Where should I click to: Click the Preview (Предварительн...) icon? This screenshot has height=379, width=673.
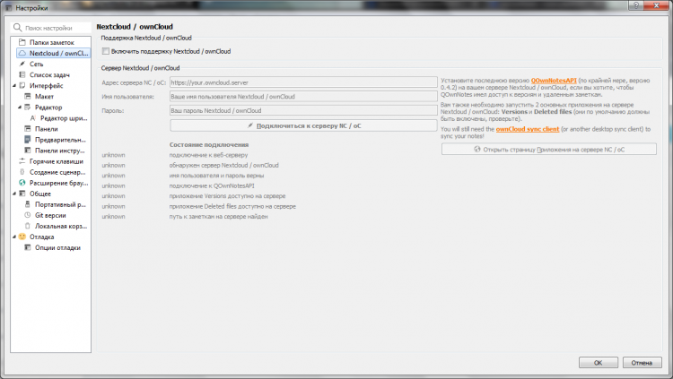pos(28,140)
